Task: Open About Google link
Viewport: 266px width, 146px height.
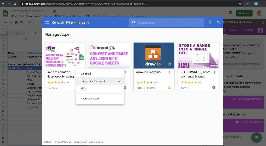Action: click(x=96, y=142)
